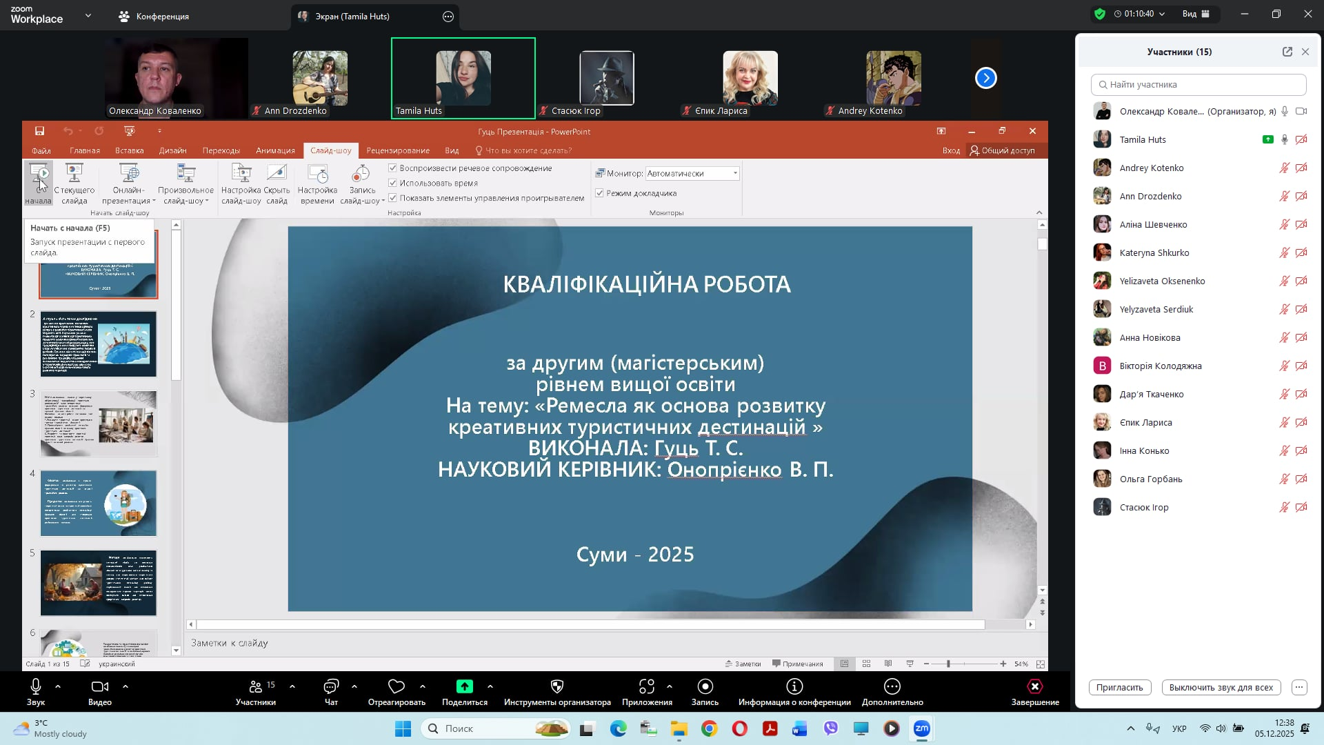
Task: Show next participants with blue arrow
Action: point(985,78)
